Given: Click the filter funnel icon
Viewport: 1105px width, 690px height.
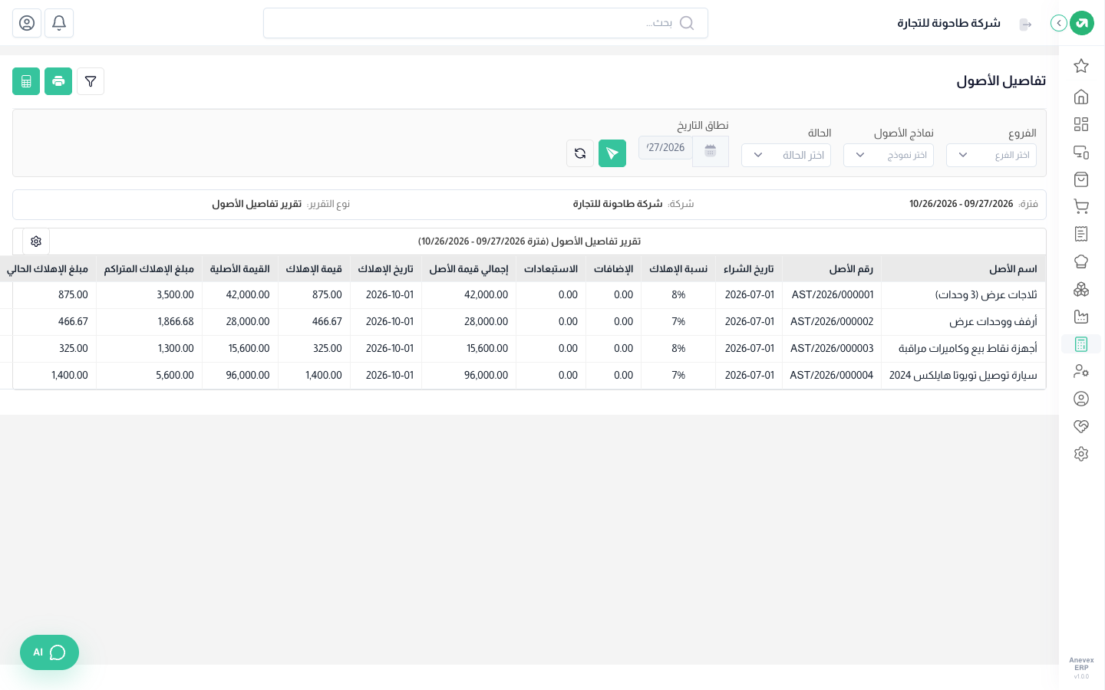Looking at the screenshot, I should pos(91,81).
